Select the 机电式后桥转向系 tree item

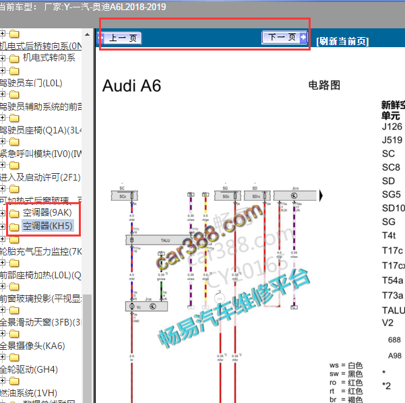41,46
